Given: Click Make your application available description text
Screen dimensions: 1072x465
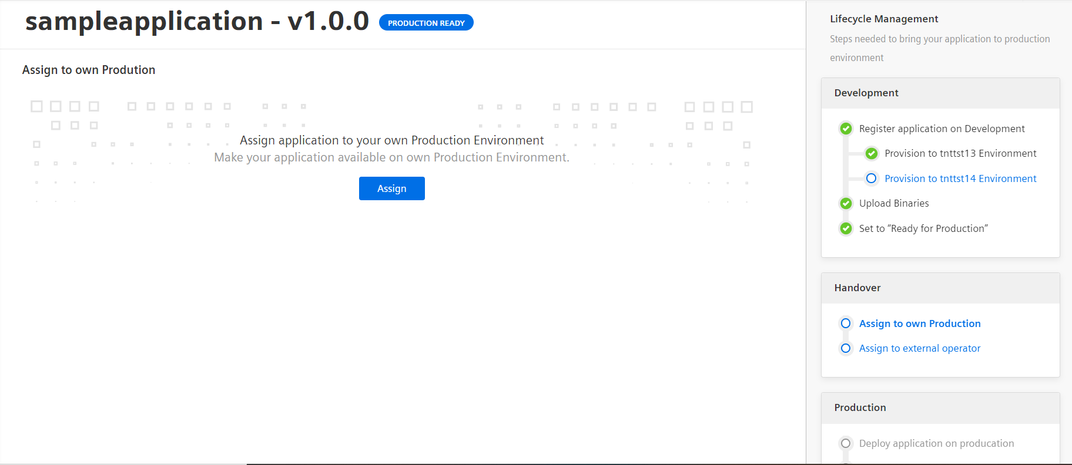Looking at the screenshot, I should (x=391, y=157).
